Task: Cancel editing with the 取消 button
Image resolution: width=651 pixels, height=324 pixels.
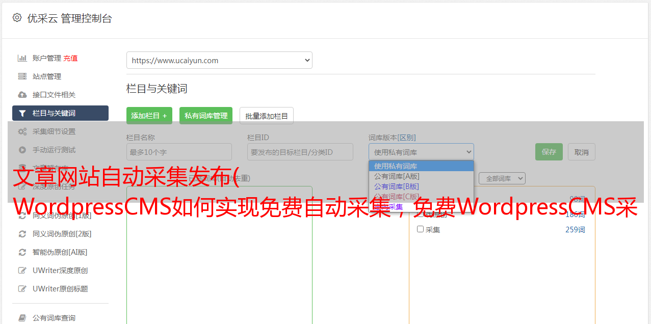Action: point(582,152)
